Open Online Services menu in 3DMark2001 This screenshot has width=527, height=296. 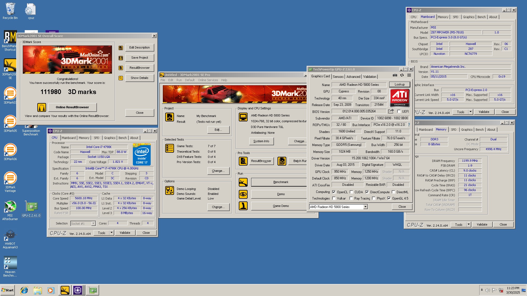(208, 80)
